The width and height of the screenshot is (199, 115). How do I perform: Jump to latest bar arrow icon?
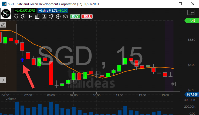[x=174, y=84]
